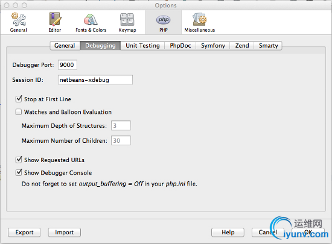Open the General options category icon

point(19,22)
